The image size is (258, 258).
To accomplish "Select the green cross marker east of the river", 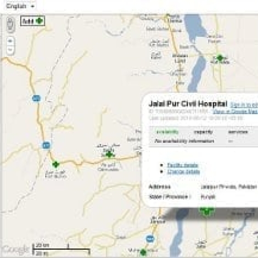I will click(x=220, y=58).
